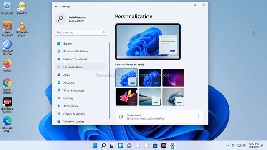Click the volume speaker icon in tray

pyautogui.click(x=244, y=145)
